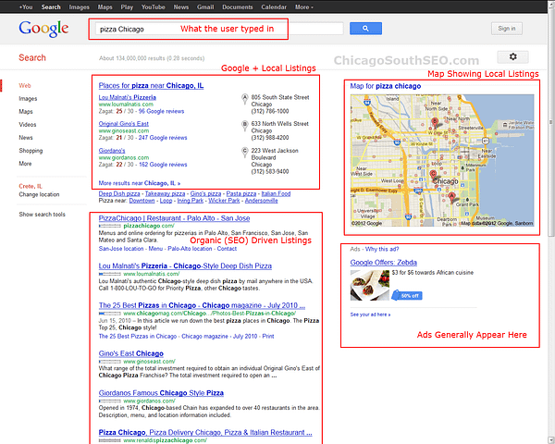Viewport: 555px width, 444px height.
Task: Open Calendar from the top bar
Action: click(274, 6)
